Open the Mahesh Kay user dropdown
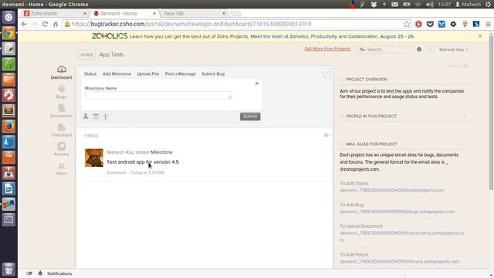This screenshot has width=494, height=278. (x=454, y=49)
